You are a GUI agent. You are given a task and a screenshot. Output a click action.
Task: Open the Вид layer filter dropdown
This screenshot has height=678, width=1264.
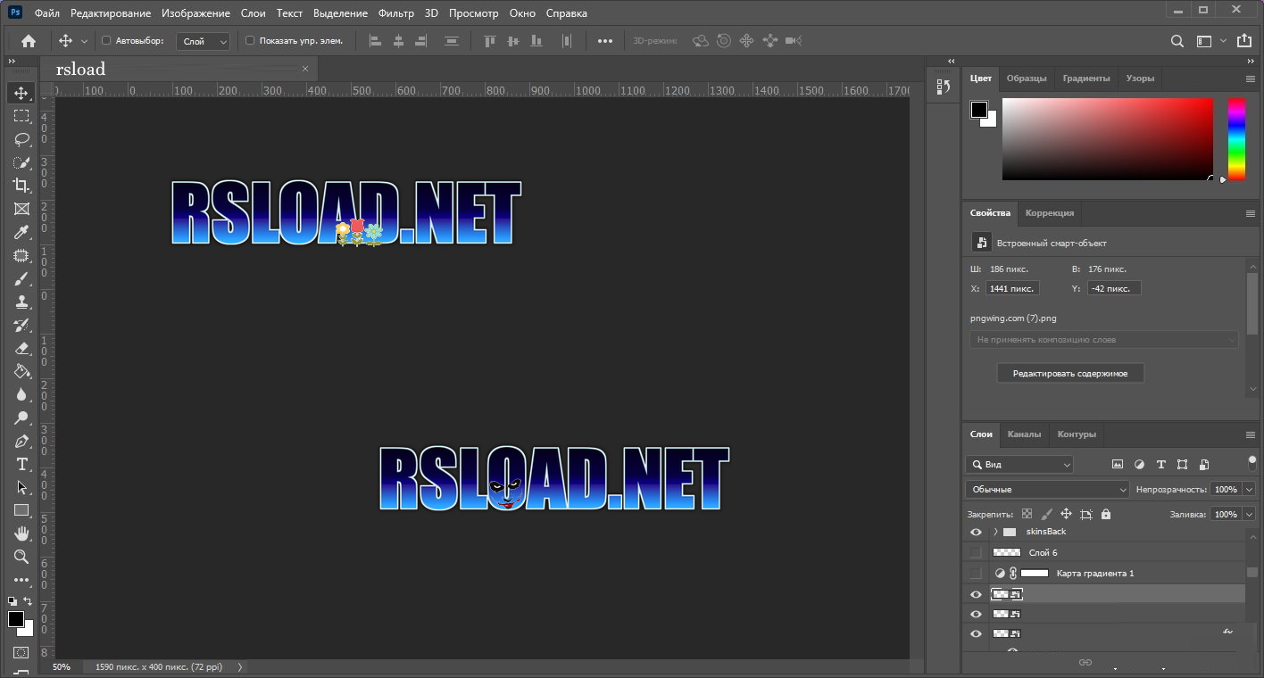pyautogui.click(x=1019, y=465)
